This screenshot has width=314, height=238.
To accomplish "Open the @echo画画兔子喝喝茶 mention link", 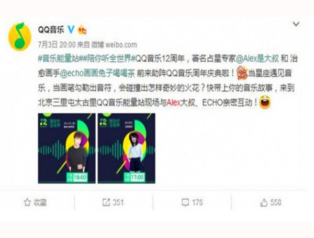I will click(97, 74).
